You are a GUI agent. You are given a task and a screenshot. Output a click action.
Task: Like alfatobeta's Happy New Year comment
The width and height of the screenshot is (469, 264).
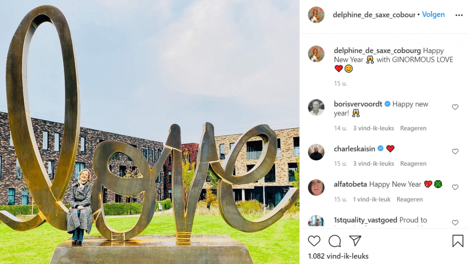click(x=455, y=187)
